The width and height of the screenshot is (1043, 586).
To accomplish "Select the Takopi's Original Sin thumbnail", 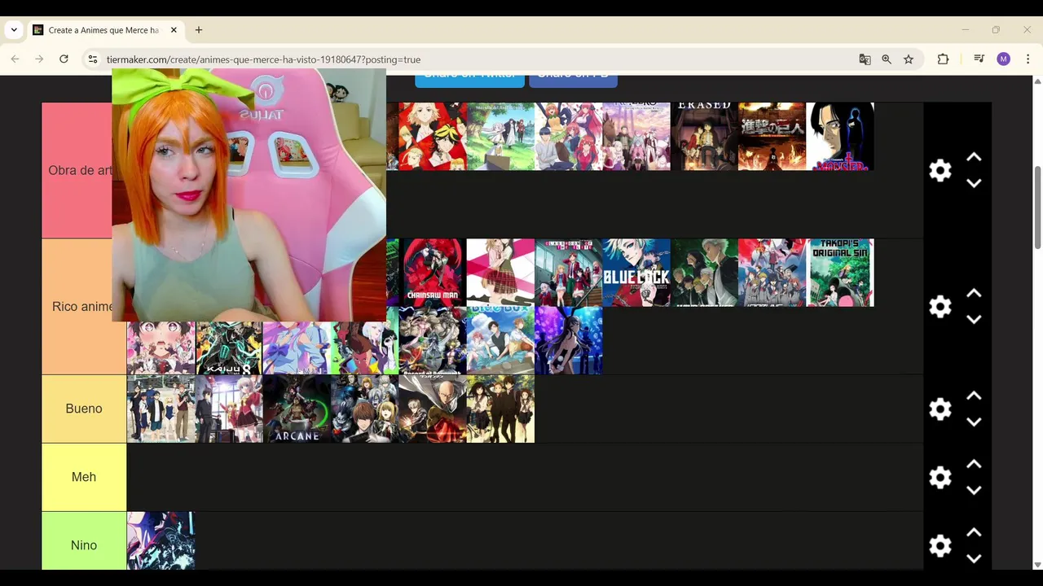I will (x=840, y=273).
